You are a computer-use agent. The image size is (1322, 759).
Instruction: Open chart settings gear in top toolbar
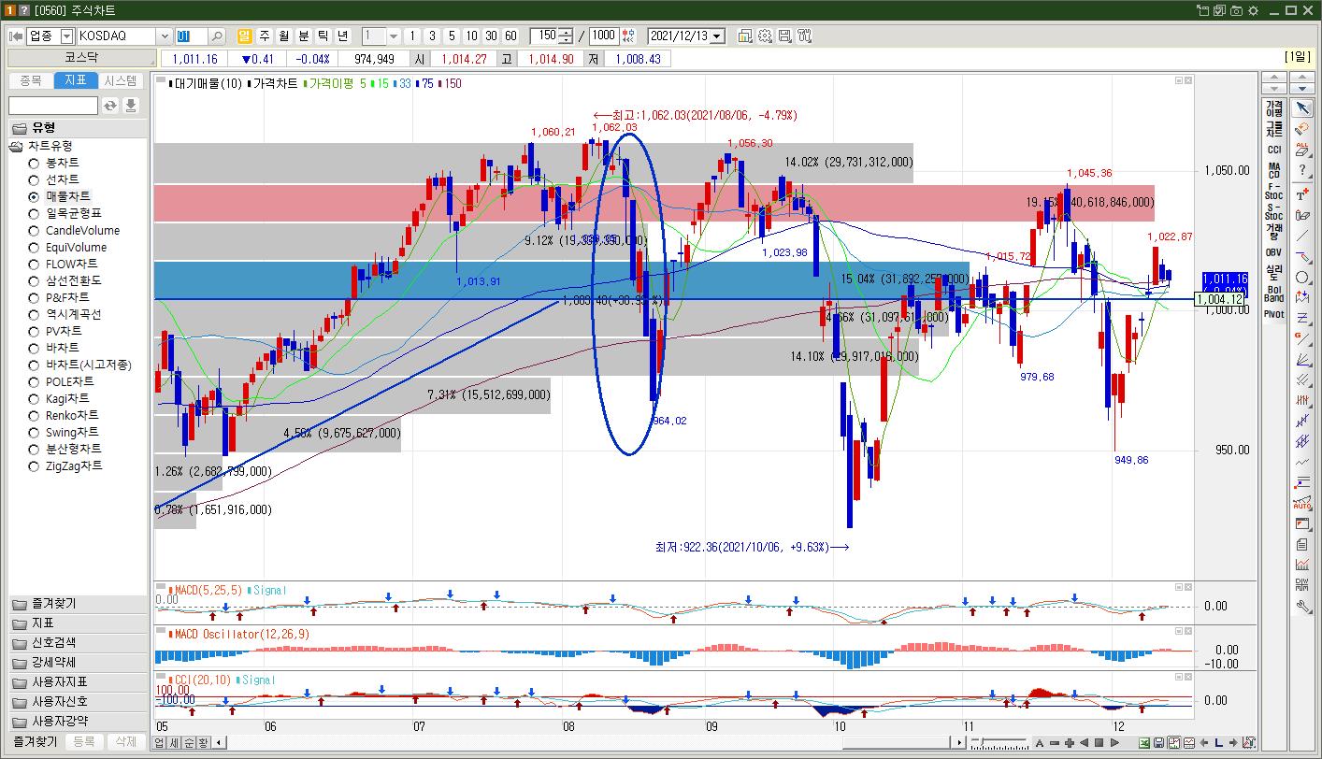click(x=765, y=36)
